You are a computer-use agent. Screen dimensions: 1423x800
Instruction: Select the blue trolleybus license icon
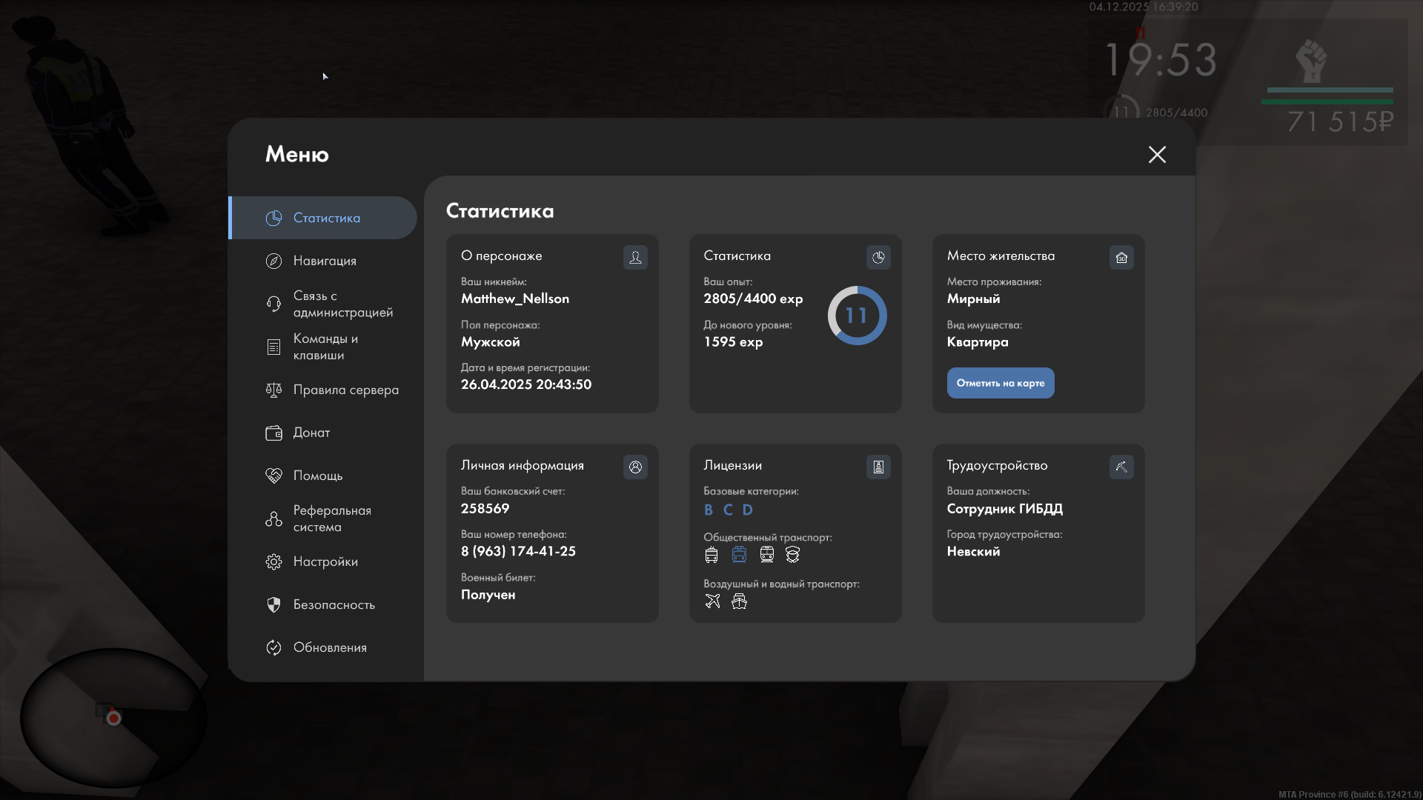(x=739, y=555)
